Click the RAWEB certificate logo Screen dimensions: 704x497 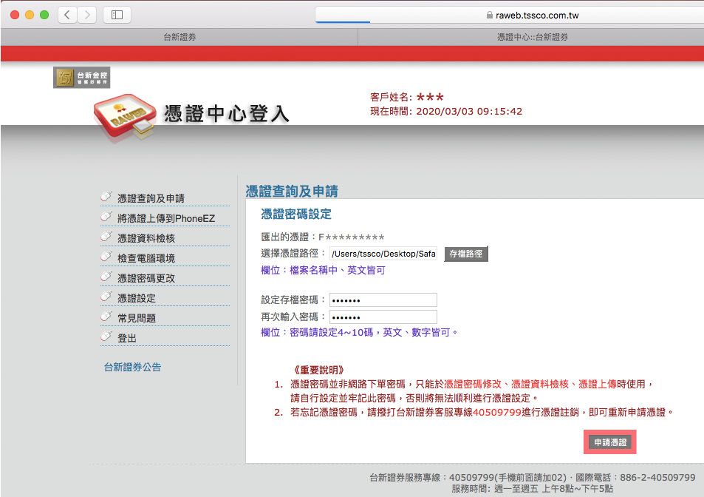125,117
